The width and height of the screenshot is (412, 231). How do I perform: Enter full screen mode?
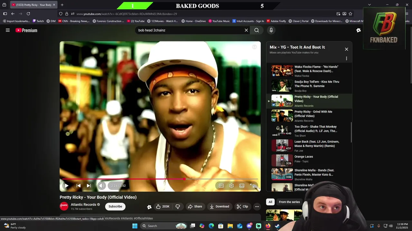coord(252,185)
